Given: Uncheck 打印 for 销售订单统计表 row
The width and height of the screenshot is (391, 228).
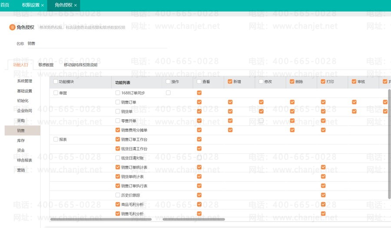Looking at the screenshot, I should click(x=323, y=167).
